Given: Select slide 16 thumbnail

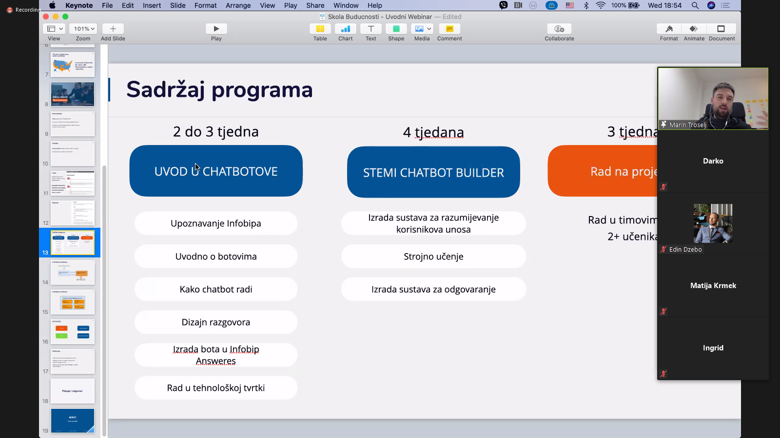Looking at the screenshot, I should click(73, 331).
